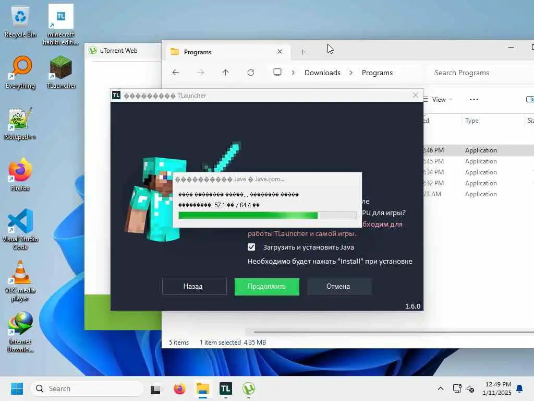The height and width of the screenshot is (401, 534).
Task: Expand the chevron after Downloads in address bar
Action: pos(351,73)
